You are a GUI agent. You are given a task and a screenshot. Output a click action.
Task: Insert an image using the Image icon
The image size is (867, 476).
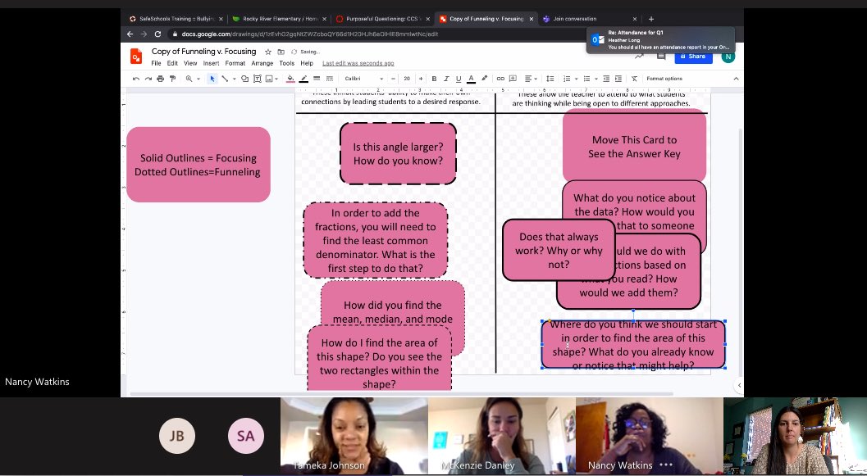click(269, 79)
